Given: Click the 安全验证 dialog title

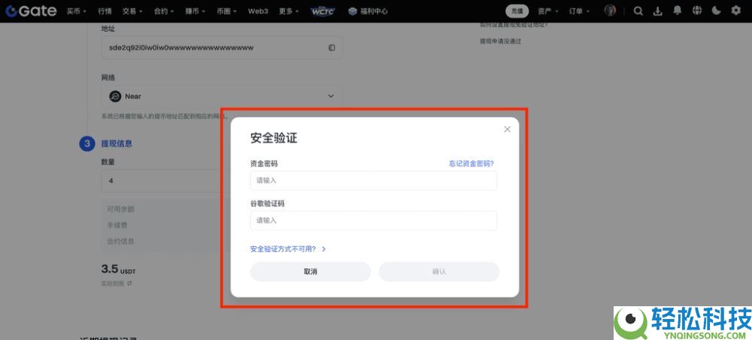Looking at the screenshot, I should pos(274,138).
